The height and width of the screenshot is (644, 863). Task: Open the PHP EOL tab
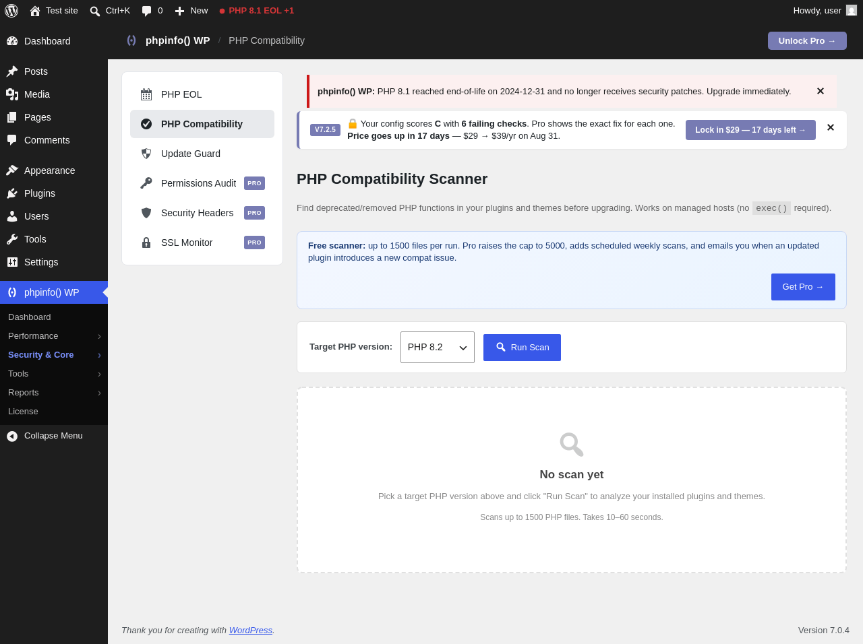click(202, 94)
